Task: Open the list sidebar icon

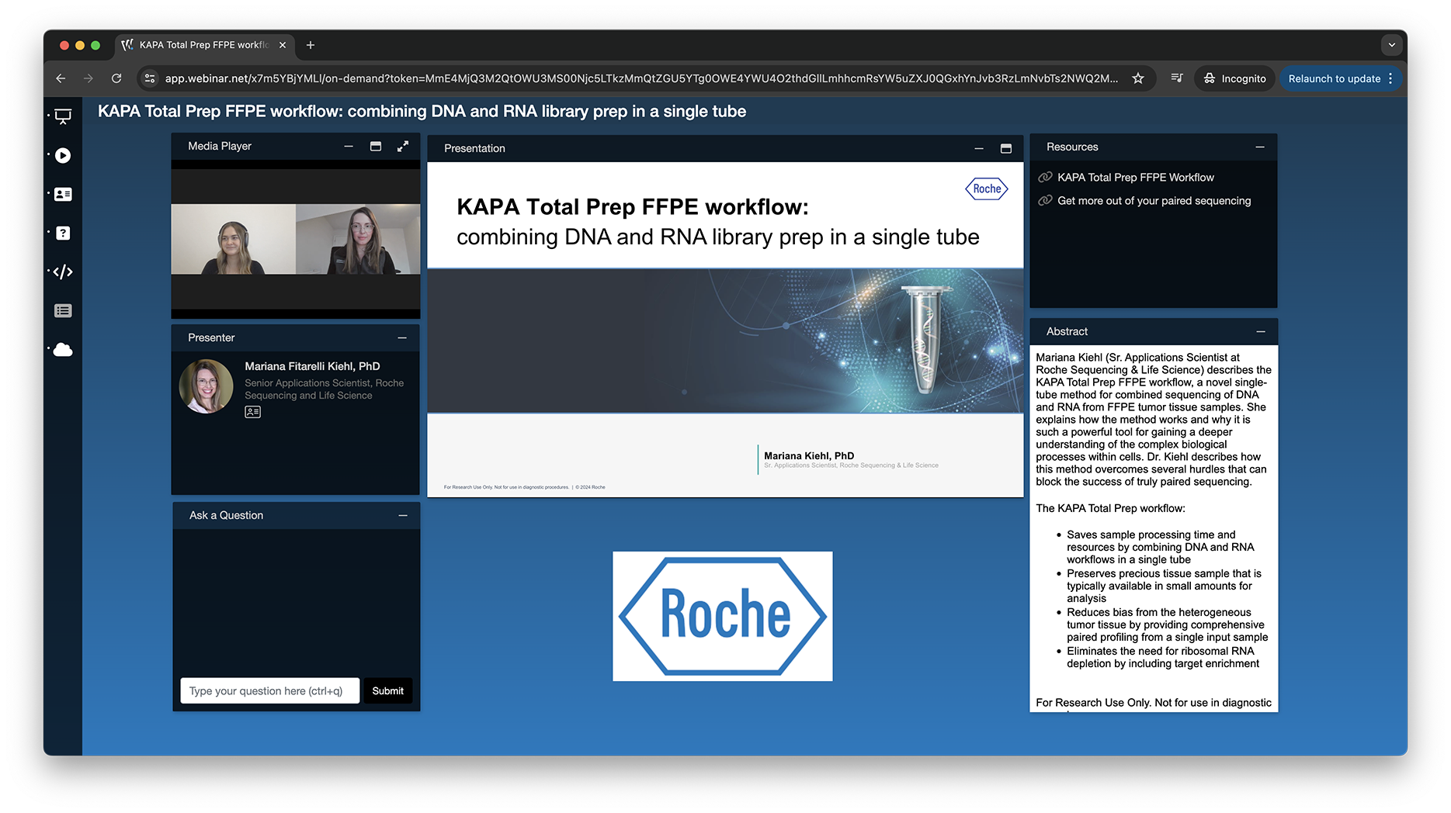Action: (63, 310)
